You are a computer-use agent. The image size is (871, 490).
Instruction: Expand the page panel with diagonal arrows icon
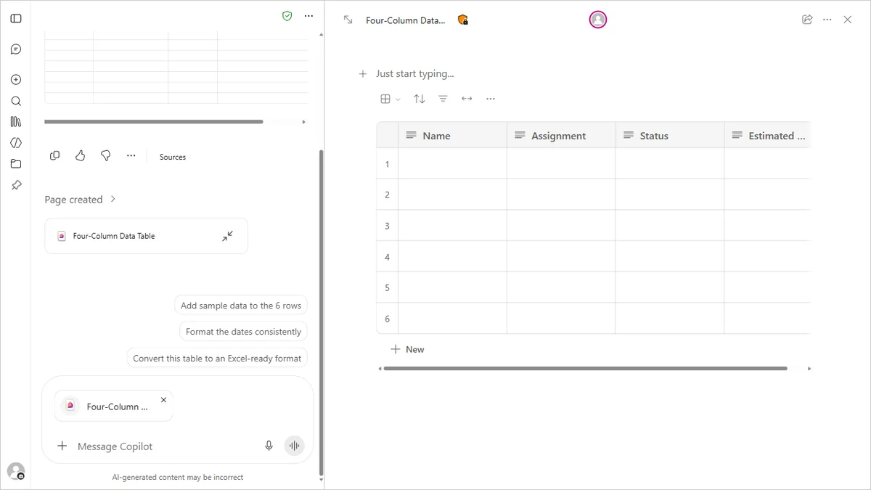pyautogui.click(x=348, y=20)
